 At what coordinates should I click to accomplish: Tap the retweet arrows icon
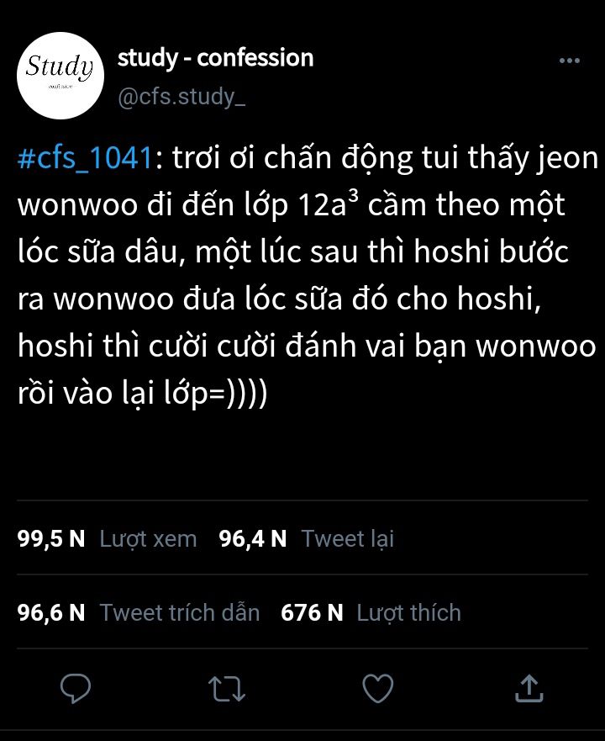pyautogui.click(x=227, y=689)
